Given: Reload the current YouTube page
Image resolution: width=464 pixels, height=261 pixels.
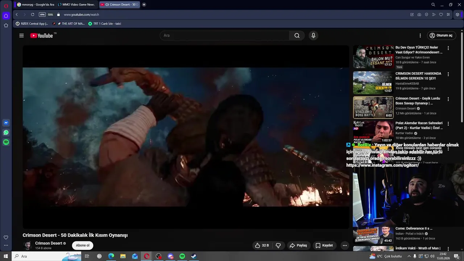Looking at the screenshot, I should pyautogui.click(x=33, y=14).
